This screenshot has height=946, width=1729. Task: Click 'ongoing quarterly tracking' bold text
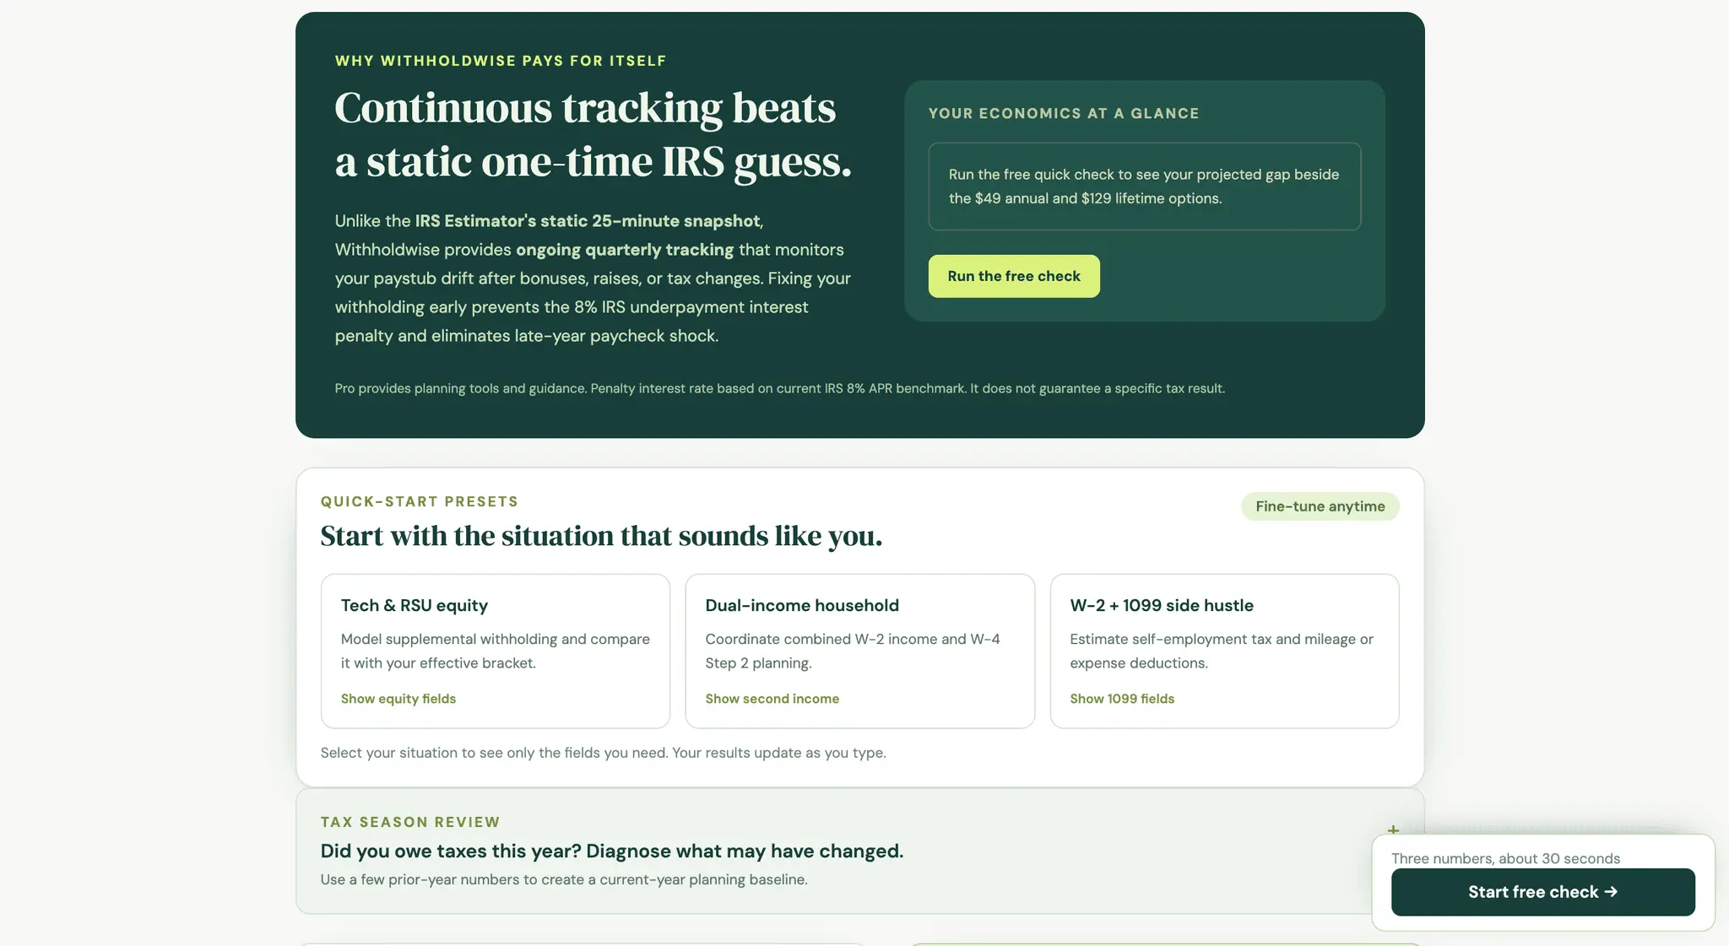[x=625, y=250]
